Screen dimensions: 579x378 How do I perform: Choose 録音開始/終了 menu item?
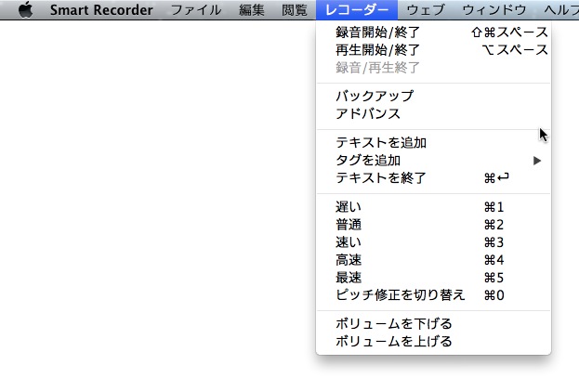point(433,33)
